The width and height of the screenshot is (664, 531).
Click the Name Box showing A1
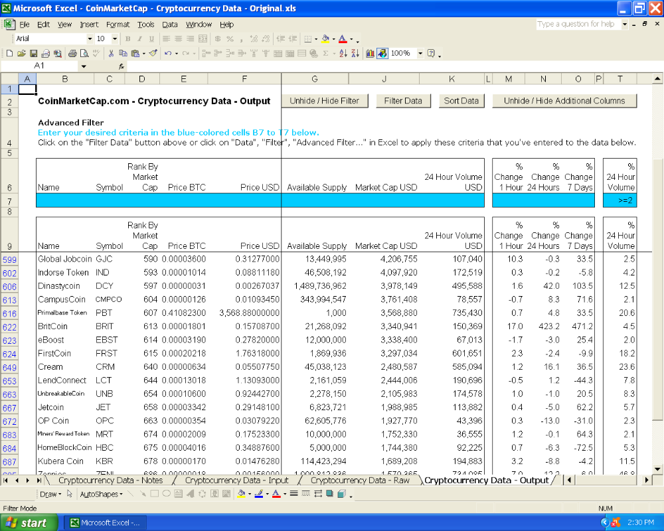tap(39, 66)
